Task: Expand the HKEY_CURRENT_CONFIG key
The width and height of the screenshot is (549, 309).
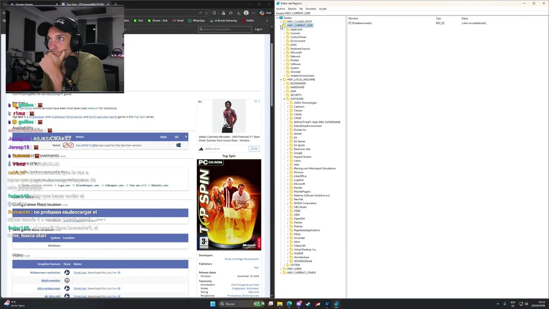Action: click(281, 273)
